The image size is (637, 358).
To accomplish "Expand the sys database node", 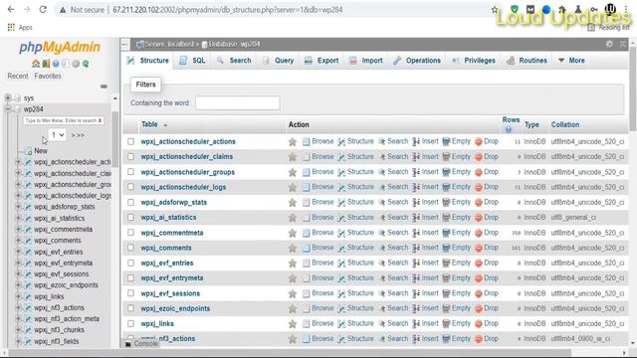I will point(8,97).
